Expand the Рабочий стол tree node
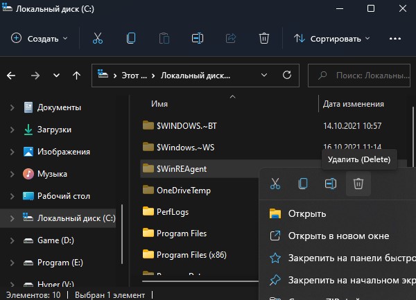The height and width of the screenshot is (300, 416). [12, 196]
